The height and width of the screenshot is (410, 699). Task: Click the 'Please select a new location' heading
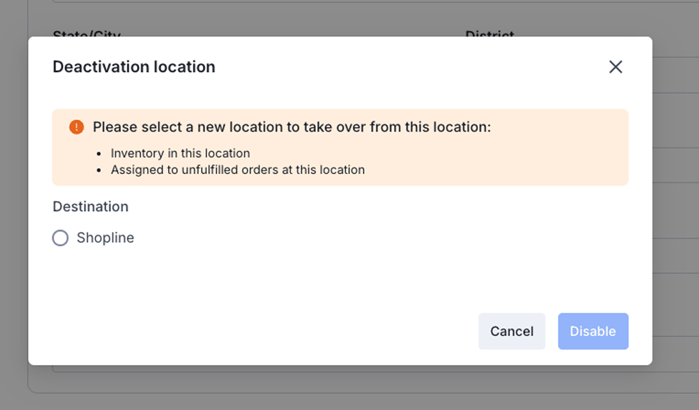(x=292, y=127)
